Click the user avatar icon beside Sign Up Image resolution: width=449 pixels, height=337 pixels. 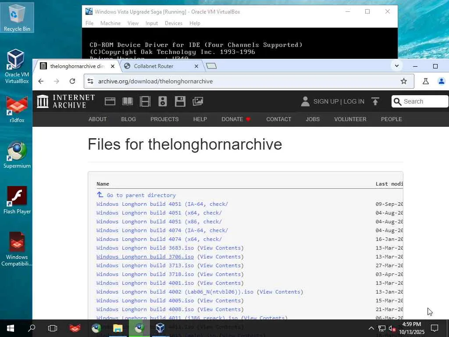click(305, 101)
